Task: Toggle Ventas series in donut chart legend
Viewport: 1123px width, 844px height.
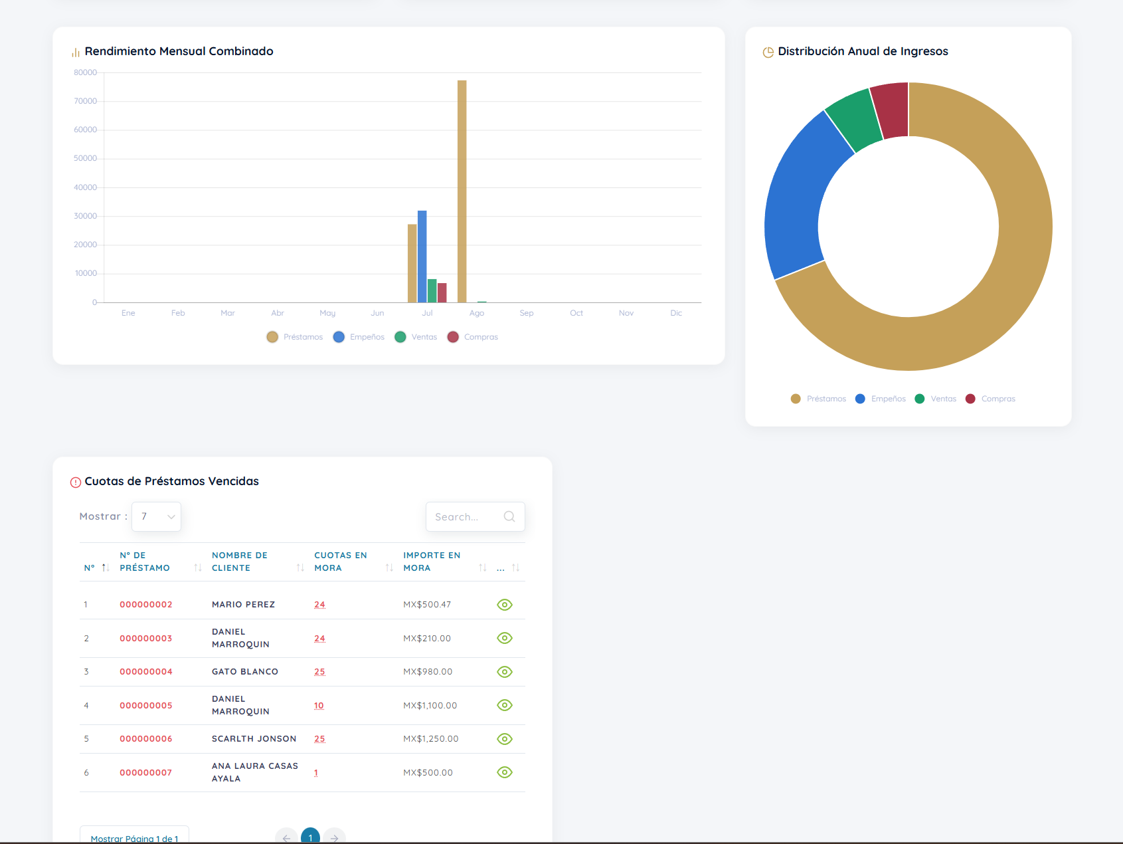Action: click(x=935, y=399)
